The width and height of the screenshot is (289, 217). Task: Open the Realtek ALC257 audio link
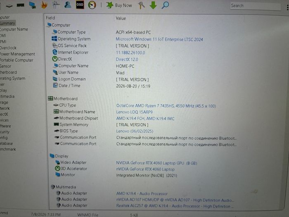(x=175, y=206)
